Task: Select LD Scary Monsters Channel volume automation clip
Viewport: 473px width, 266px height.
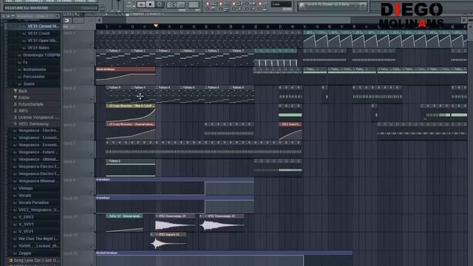Action: click(131, 131)
